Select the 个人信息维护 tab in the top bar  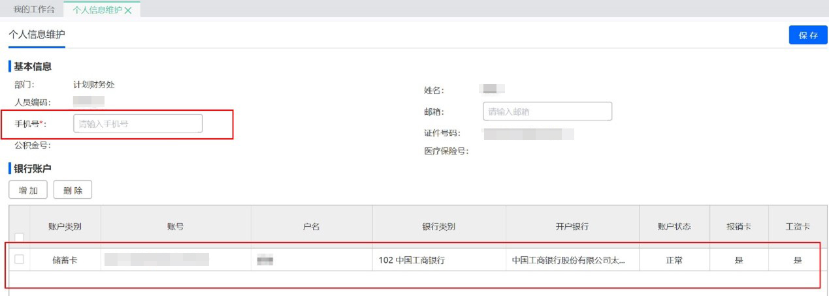point(97,10)
